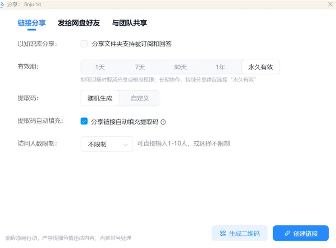Pick 永久有效 validity option

pyautogui.click(x=260, y=67)
